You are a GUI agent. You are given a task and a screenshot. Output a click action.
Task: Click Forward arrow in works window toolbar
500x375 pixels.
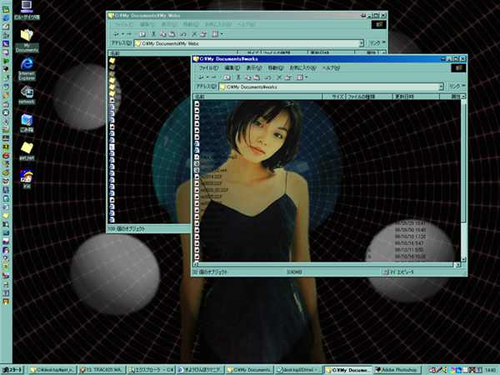coord(213,77)
